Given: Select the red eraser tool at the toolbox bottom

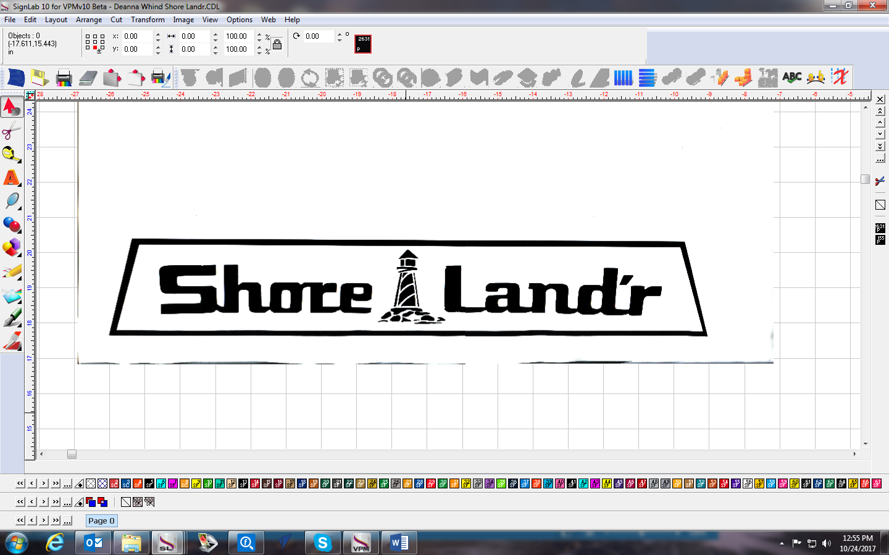Looking at the screenshot, I should coord(11,342).
